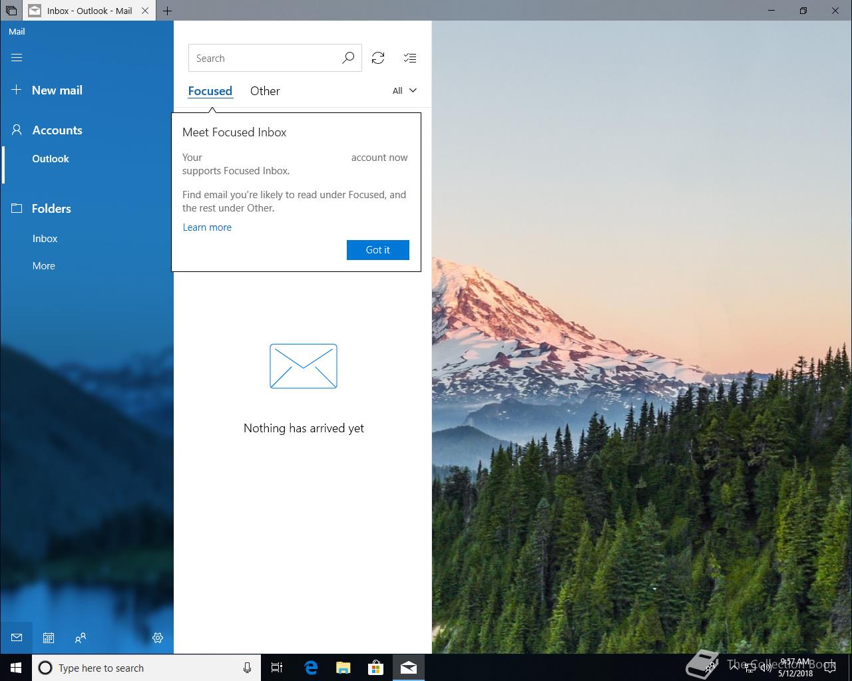Open File Explorer from taskbar
Screen dimensions: 852x681
(x=343, y=668)
